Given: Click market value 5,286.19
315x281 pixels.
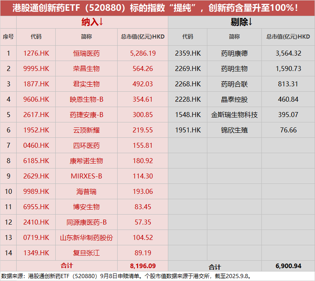Looking at the screenshot, I should [143, 53].
